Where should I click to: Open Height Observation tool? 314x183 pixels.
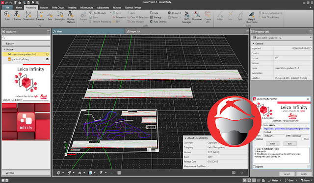coord(251,17)
